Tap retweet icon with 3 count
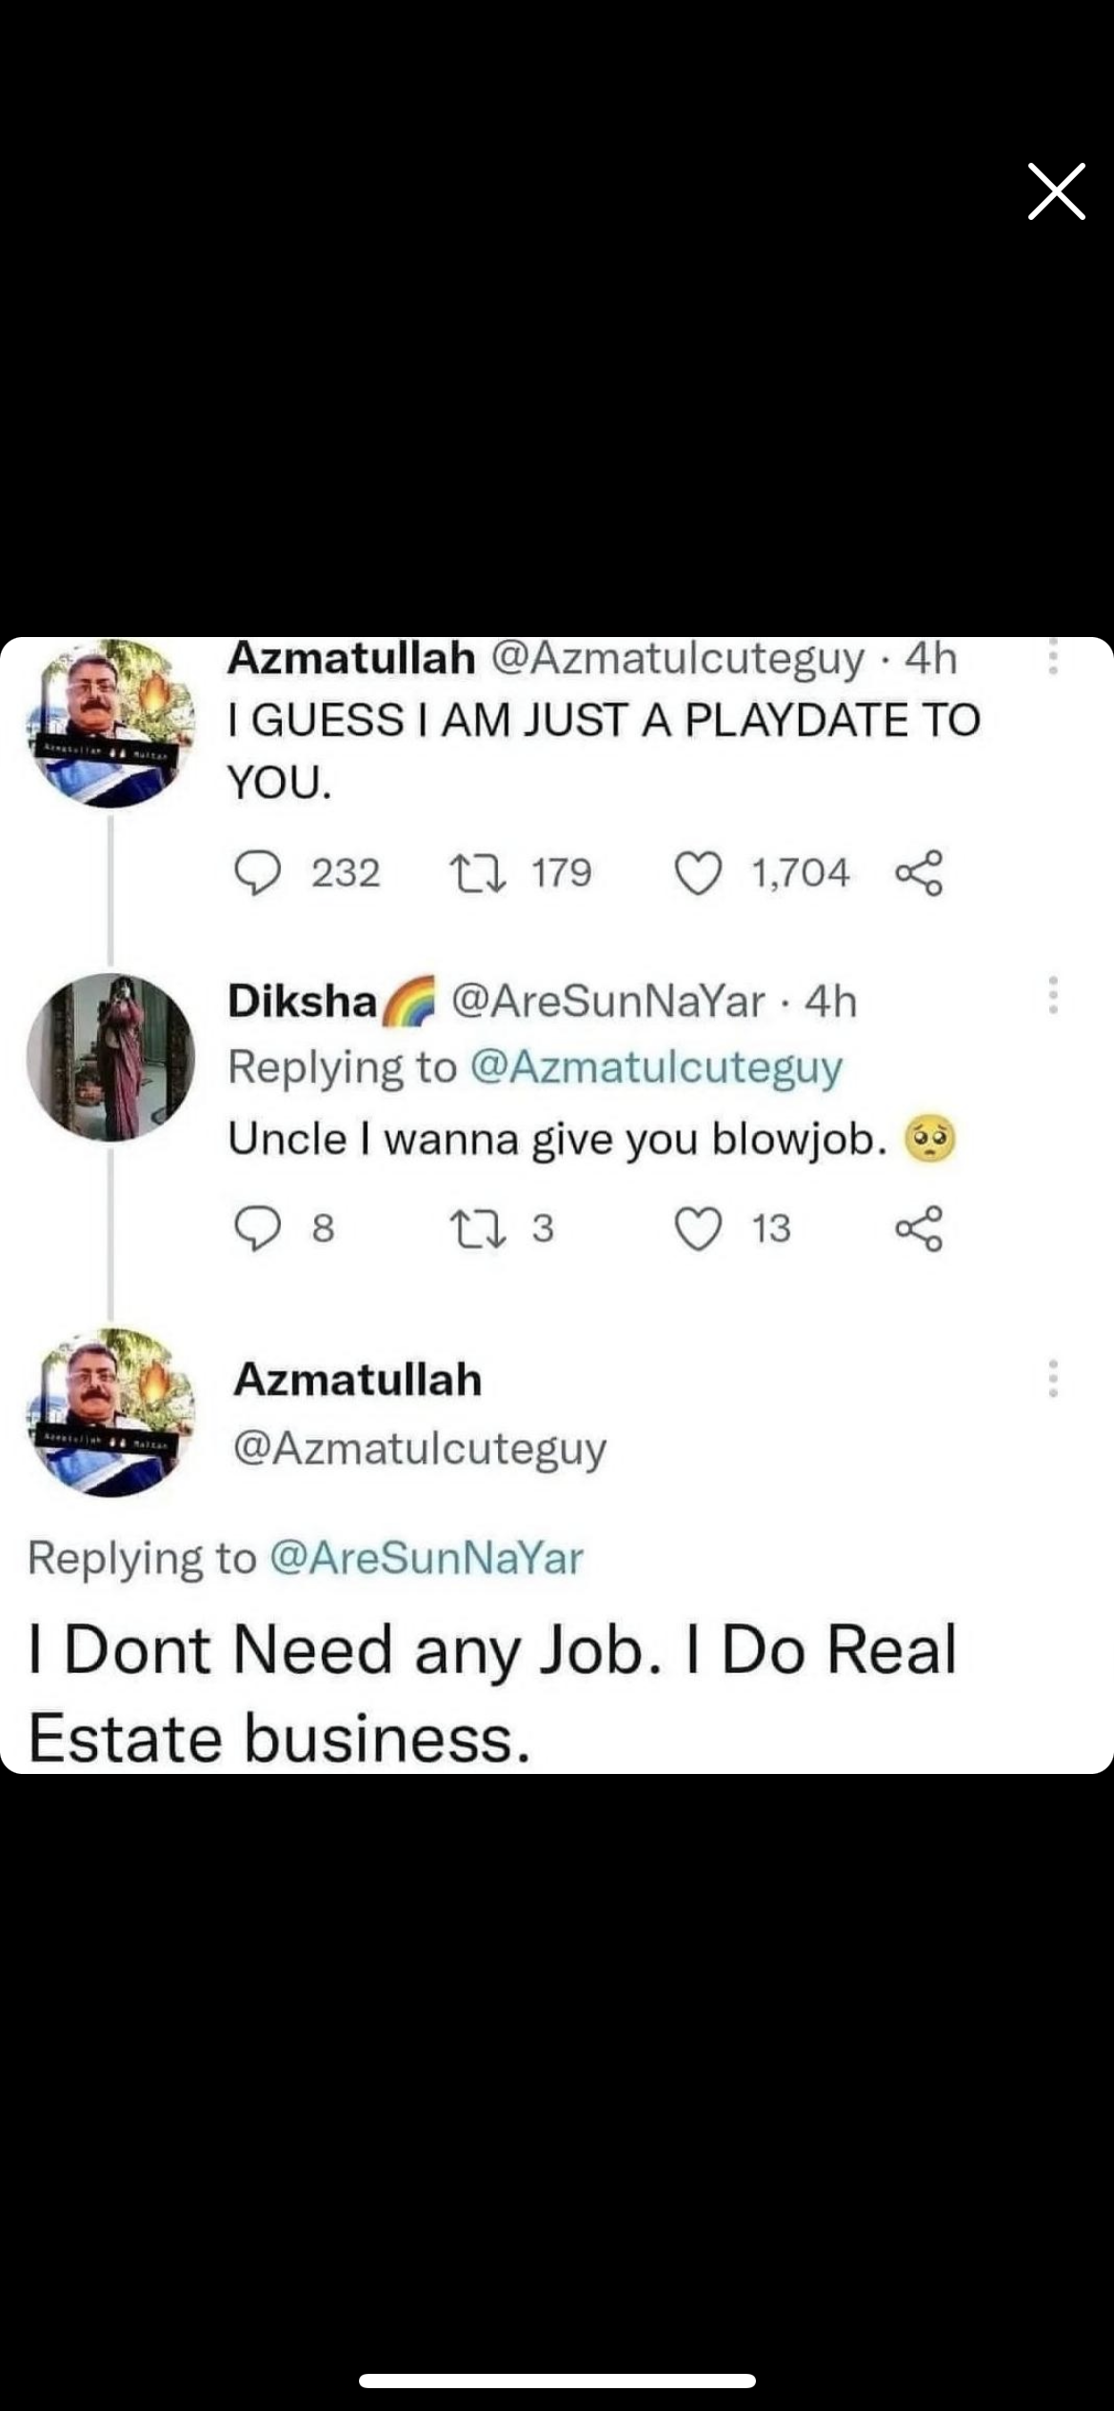 coord(479,1228)
